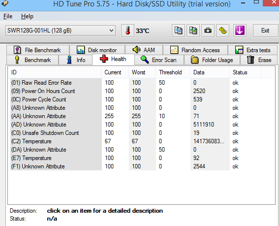Click the 33°C temperature reading

click(143, 31)
